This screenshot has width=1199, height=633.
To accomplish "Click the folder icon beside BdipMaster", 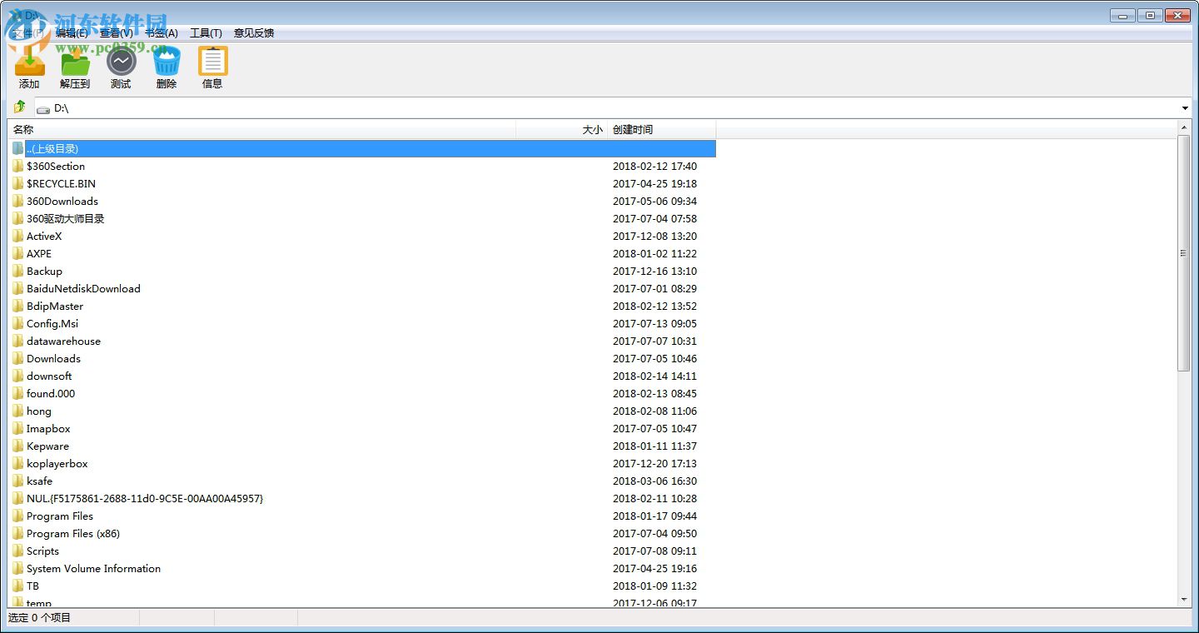I will tap(18, 306).
